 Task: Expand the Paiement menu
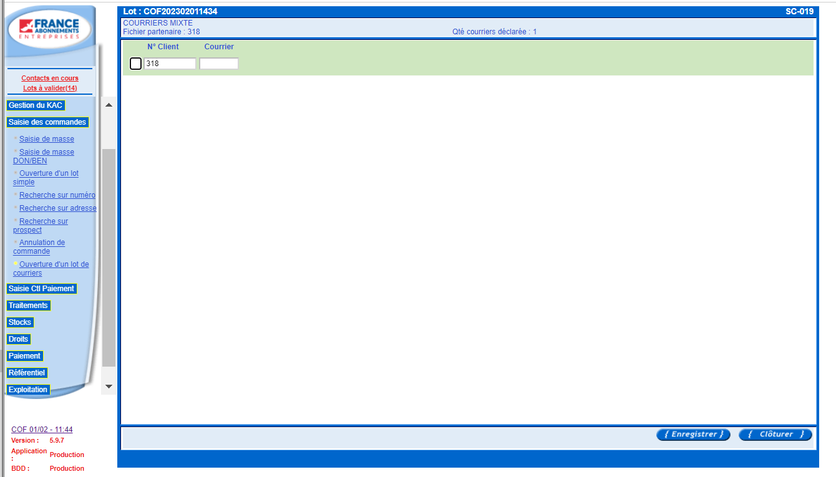(25, 356)
